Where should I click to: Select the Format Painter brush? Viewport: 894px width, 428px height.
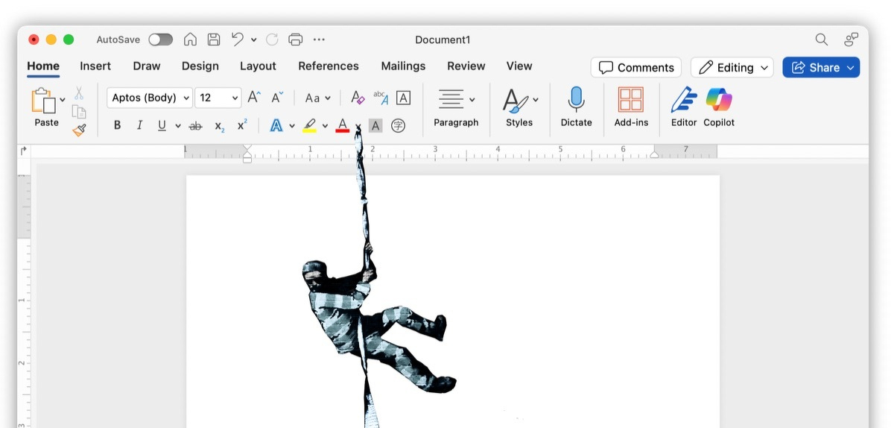(79, 130)
